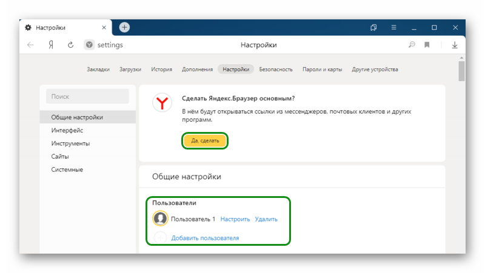Maximize the browser window
485x273 pixels.
(x=434, y=27)
